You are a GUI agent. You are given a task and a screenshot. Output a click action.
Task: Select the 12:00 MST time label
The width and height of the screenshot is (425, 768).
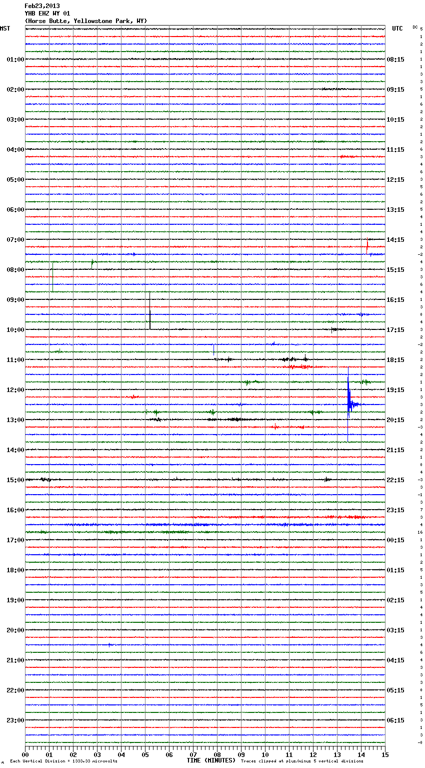(15, 390)
